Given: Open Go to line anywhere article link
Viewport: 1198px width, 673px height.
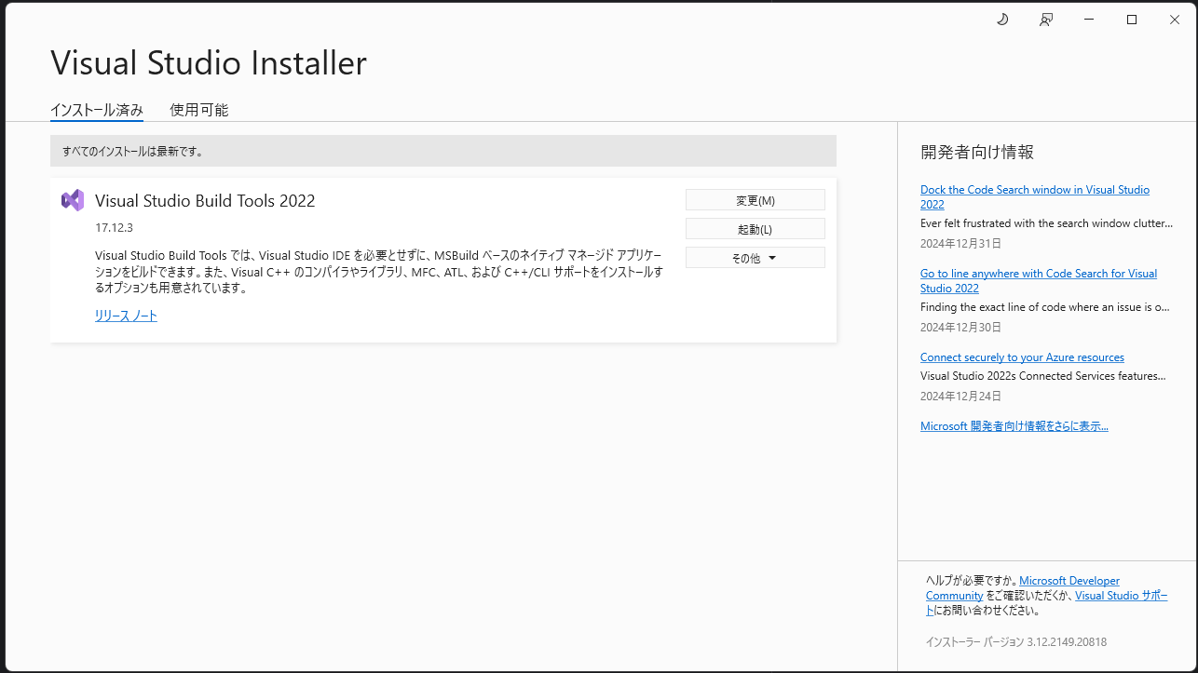Looking at the screenshot, I should click(x=1039, y=280).
